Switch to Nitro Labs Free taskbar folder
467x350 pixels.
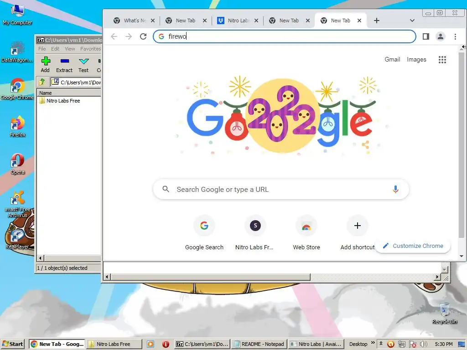(x=114, y=344)
